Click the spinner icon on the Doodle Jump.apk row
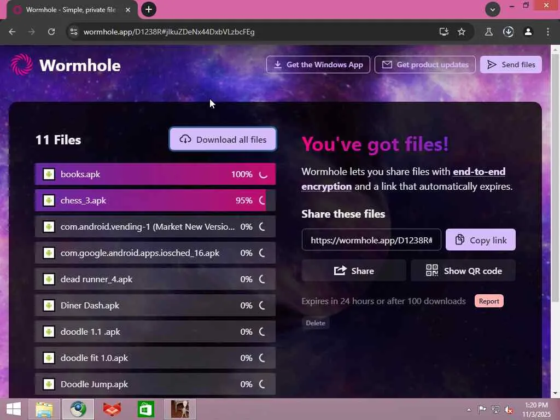The height and width of the screenshot is (420, 560). [262, 384]
